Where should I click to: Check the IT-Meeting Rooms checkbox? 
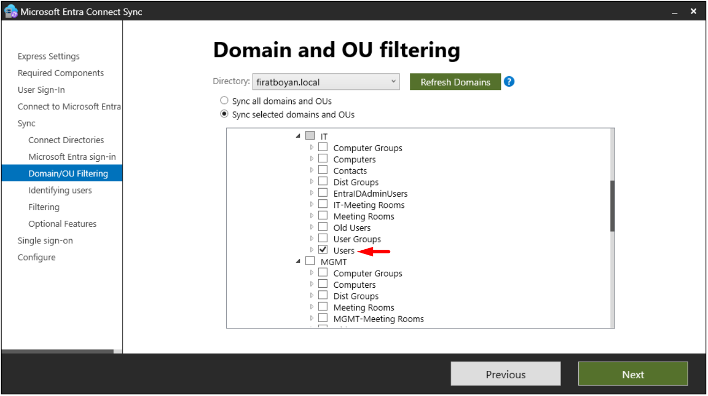pyautogui.click(x=323, y=204)
